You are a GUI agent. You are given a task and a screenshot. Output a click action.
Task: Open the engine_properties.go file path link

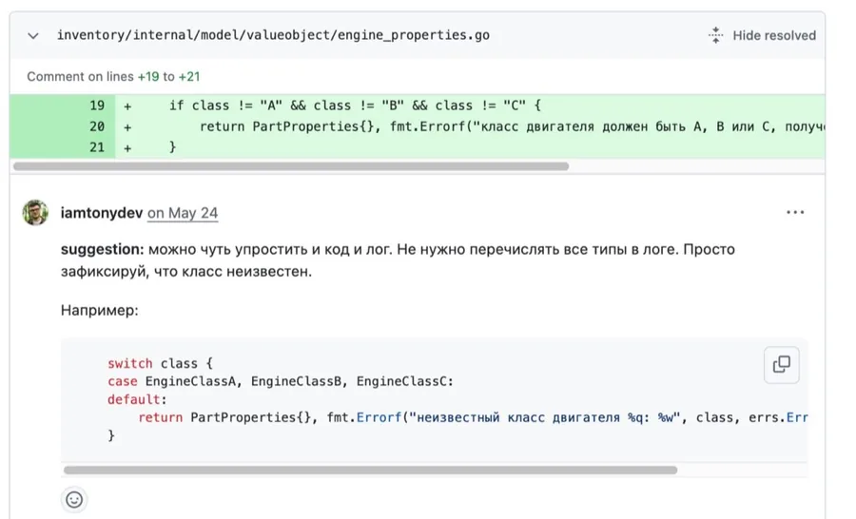[273, 35]
